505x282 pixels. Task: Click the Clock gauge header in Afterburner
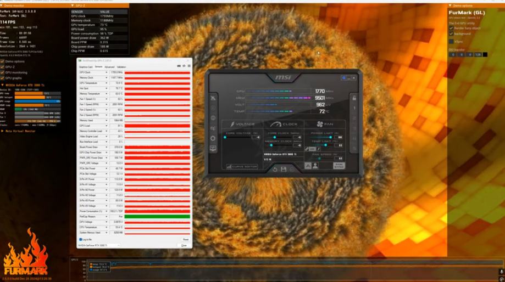click(x=284, y=124)
